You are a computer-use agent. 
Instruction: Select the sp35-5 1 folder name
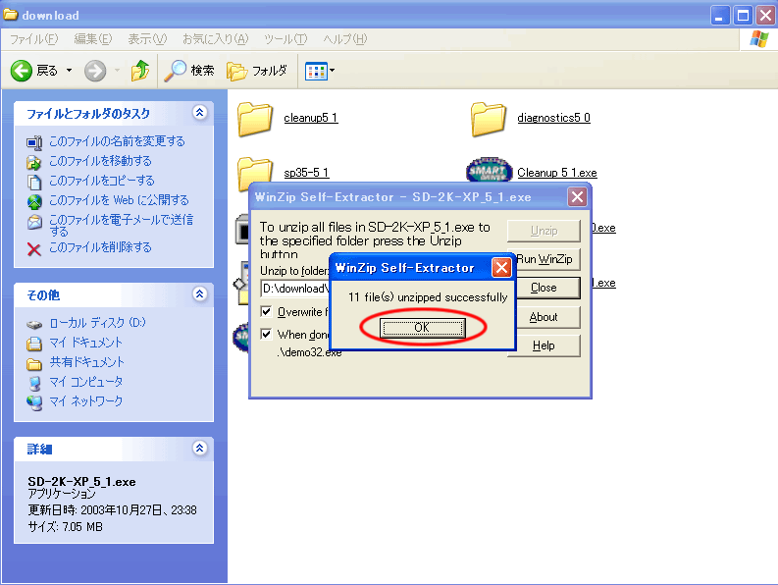306,173
